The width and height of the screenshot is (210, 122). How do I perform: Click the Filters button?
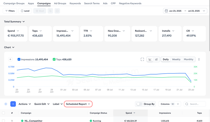(10, 11)
